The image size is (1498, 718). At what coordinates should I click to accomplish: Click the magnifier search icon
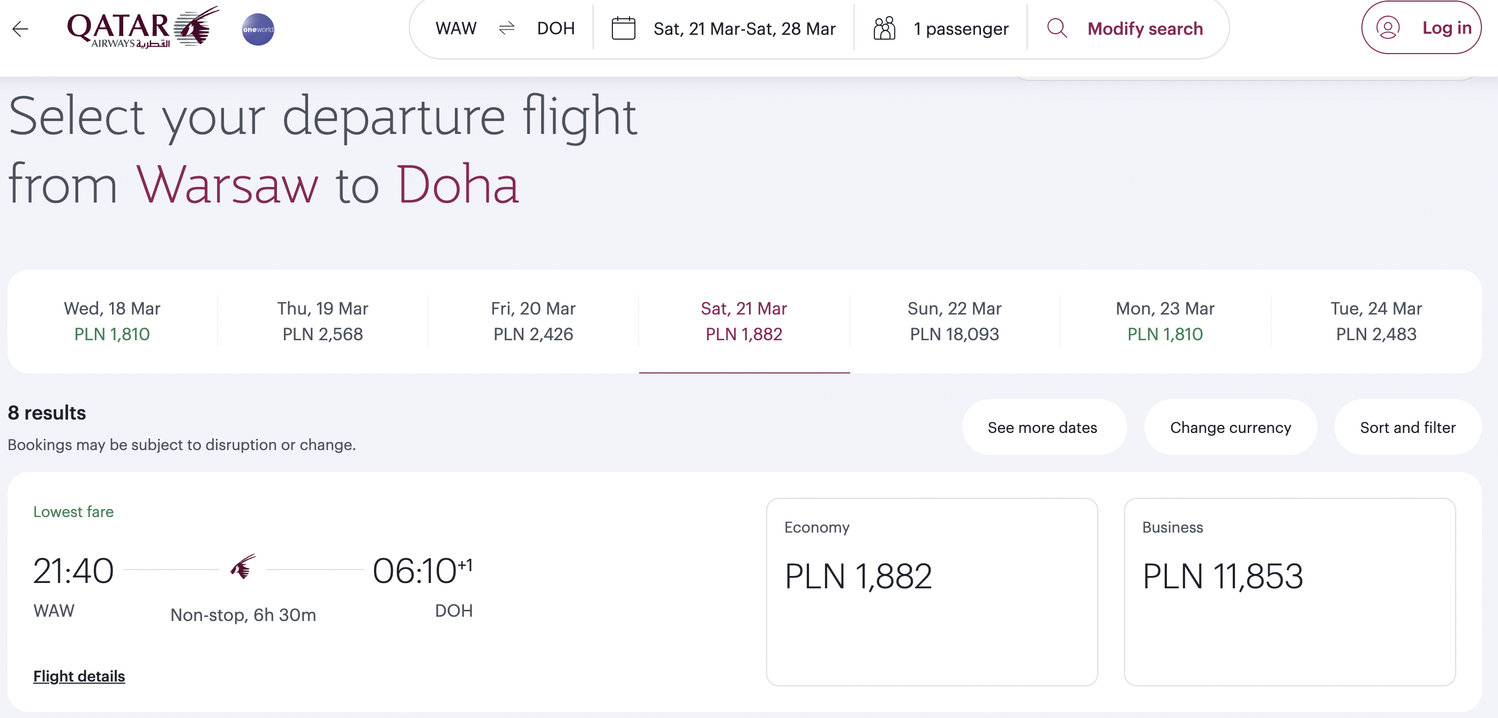1057,28
